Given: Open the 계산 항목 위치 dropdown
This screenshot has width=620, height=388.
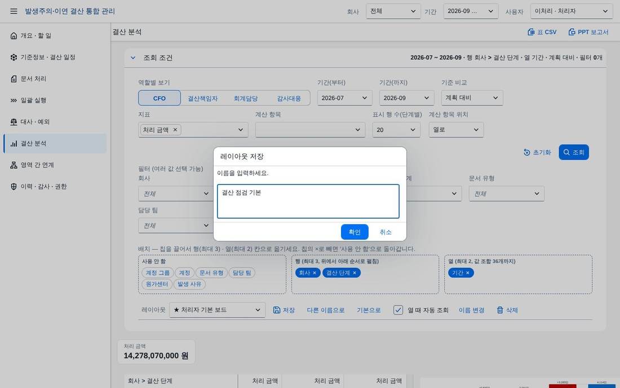Looking at the screenshot, I should tap(457, 130).
